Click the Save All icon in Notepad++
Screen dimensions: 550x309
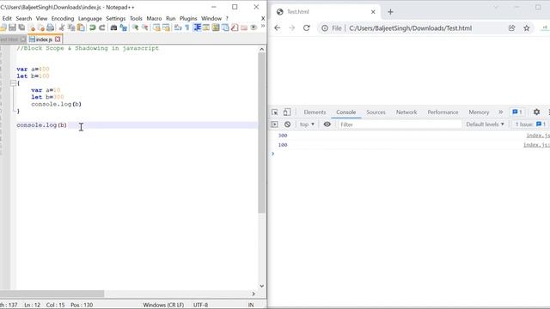click(21, 27)
